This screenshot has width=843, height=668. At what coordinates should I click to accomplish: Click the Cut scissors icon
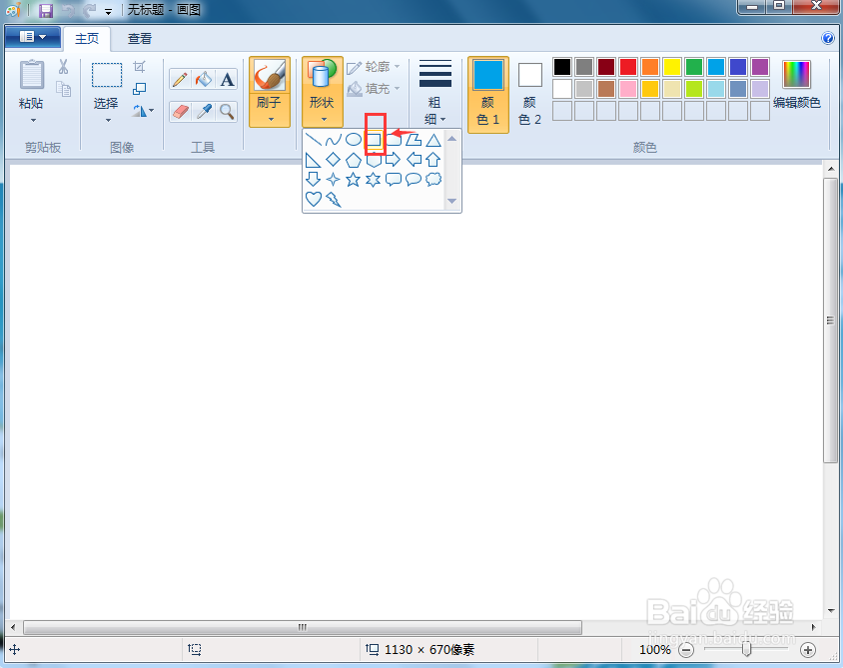tap(64, 67)
